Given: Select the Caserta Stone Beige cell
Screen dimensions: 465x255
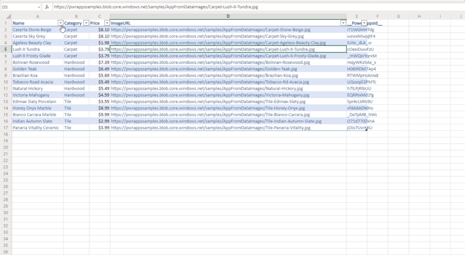Looking at the screenshot, I should 38,30.
